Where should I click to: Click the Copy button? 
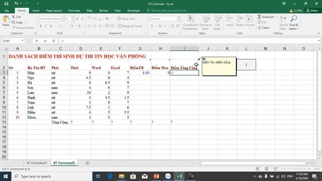[x=18, y=22]
